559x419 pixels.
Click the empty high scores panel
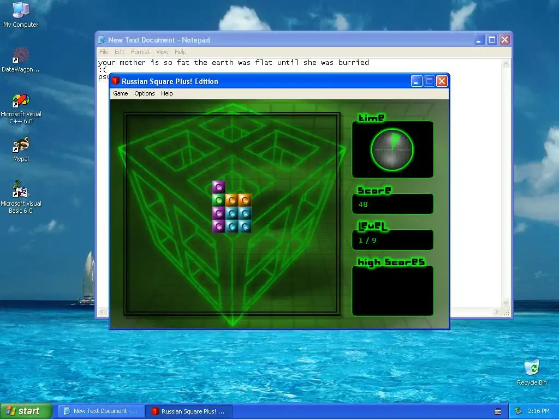pyautogui.click(x=393, y=291)
